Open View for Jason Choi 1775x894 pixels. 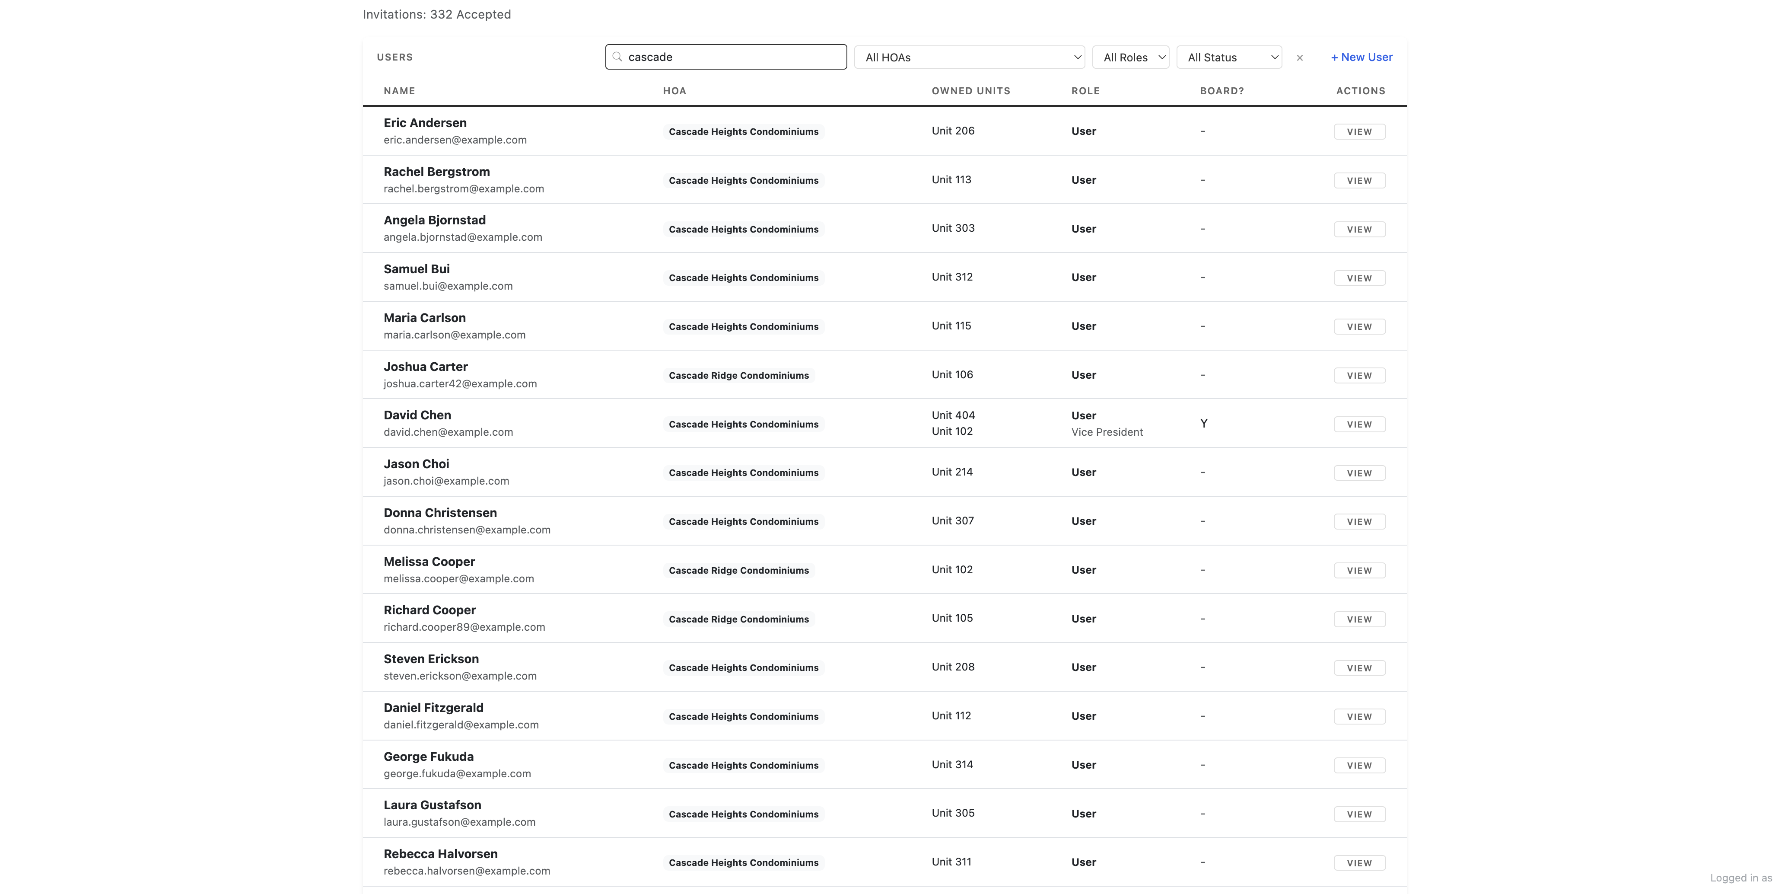pos(1359,473)
